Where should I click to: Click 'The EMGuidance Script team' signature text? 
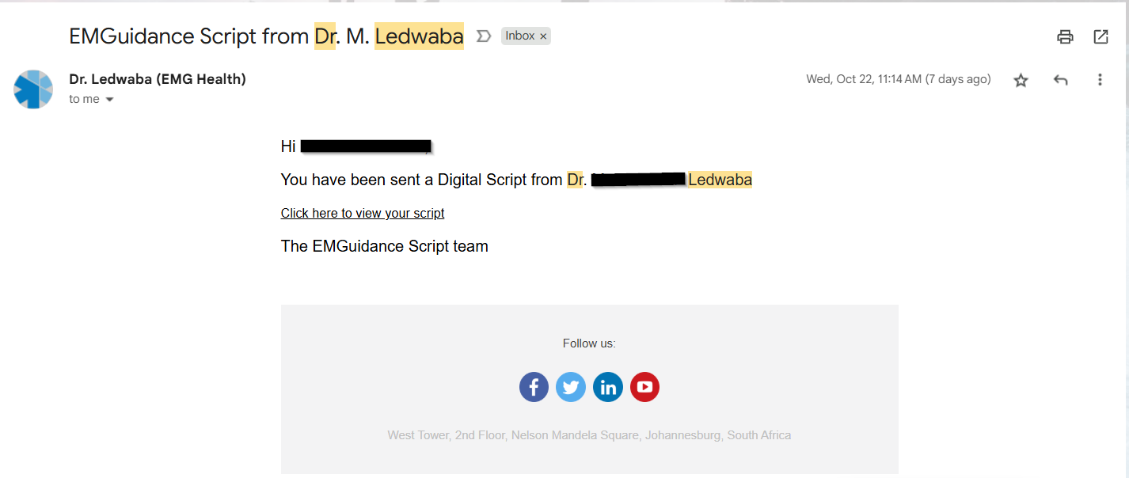[x=384, y=246]
